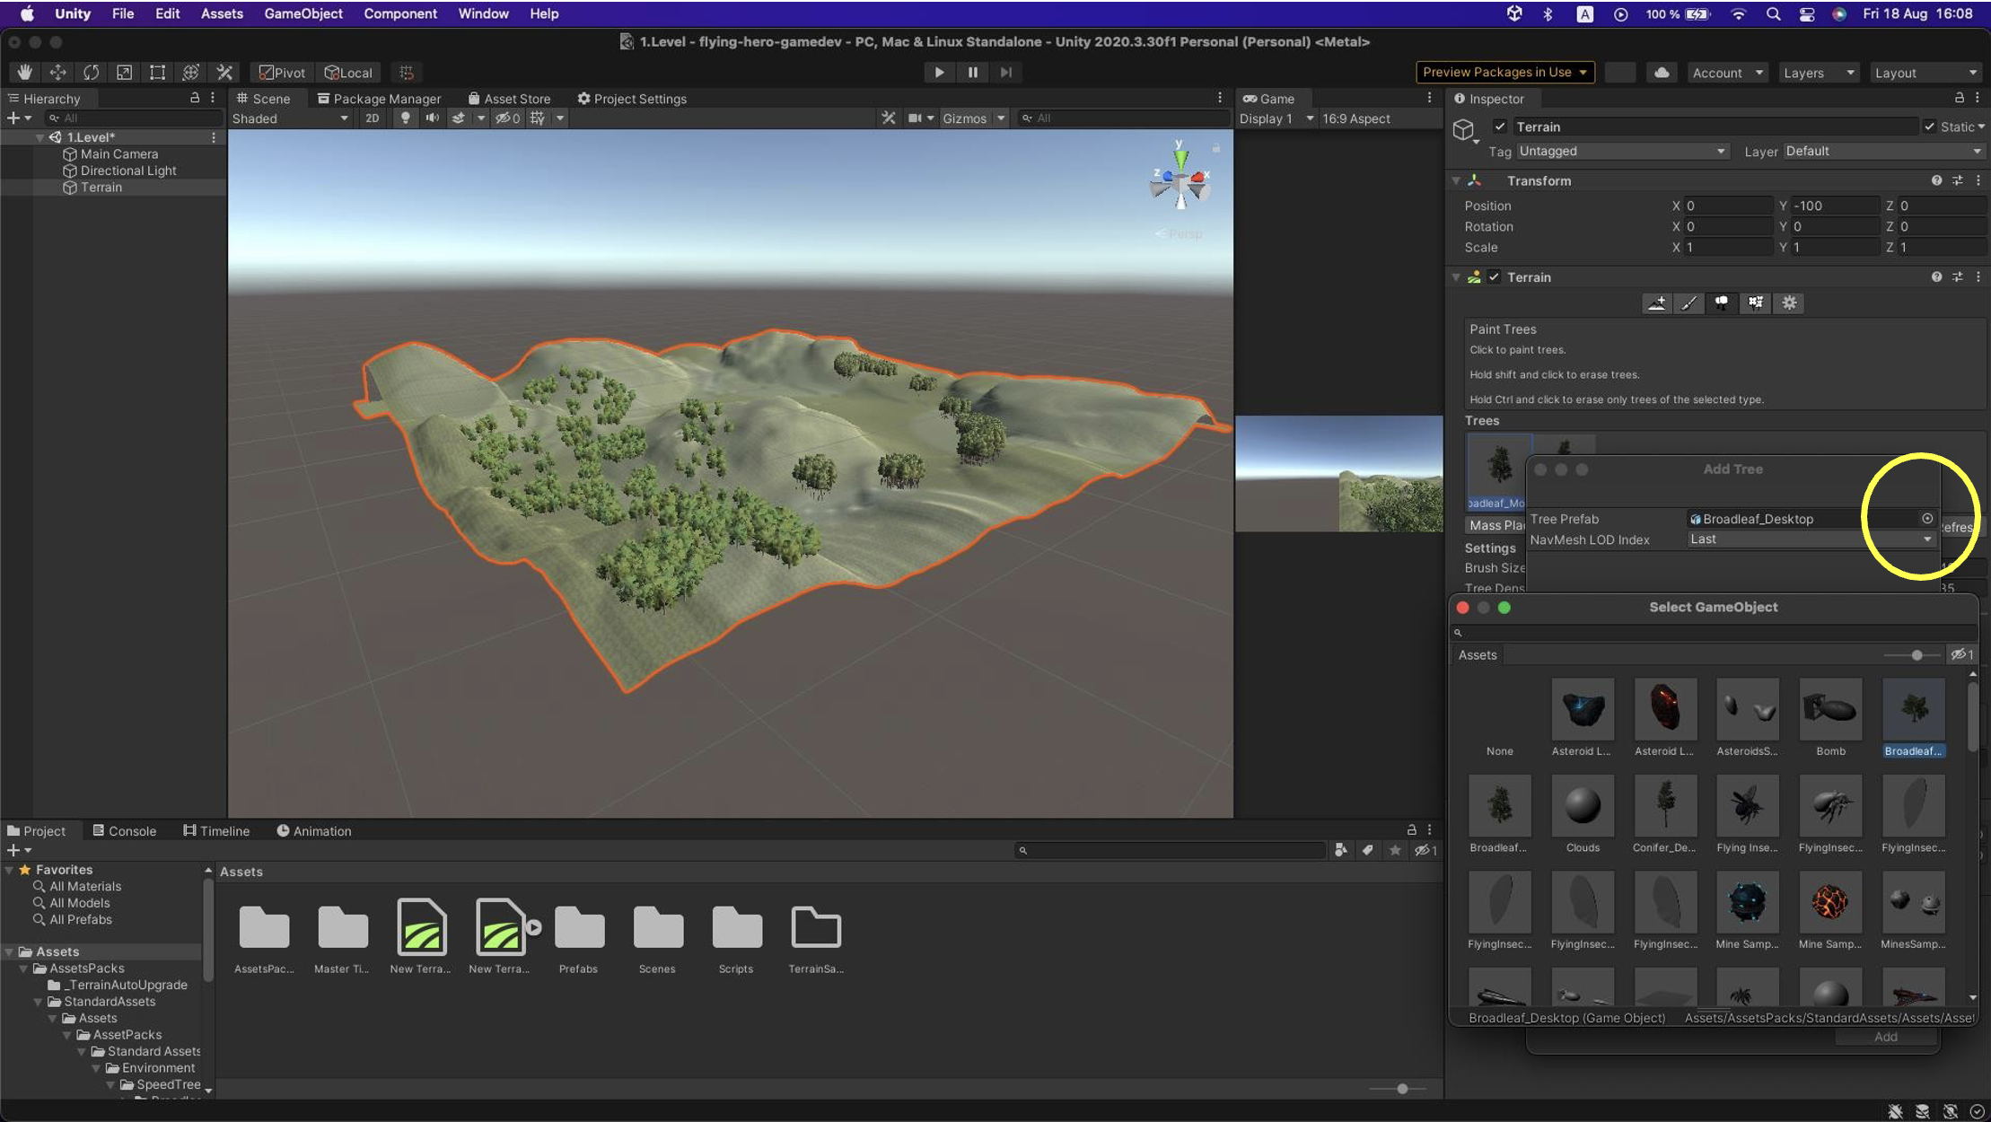Select Paint Terrain brush icon
Viewport: 1991px width, 1122px height.
1688,302
